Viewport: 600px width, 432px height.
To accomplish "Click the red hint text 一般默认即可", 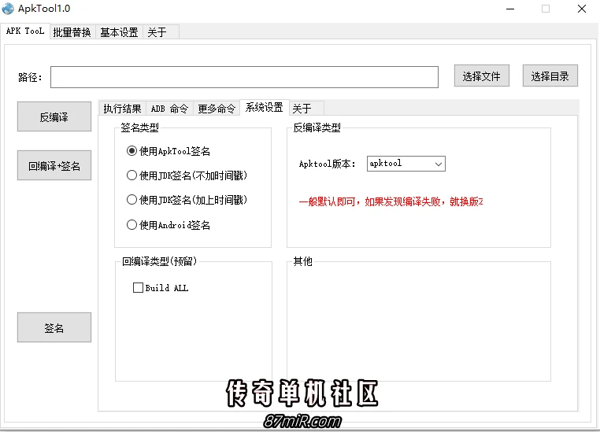I will [391, 201].
